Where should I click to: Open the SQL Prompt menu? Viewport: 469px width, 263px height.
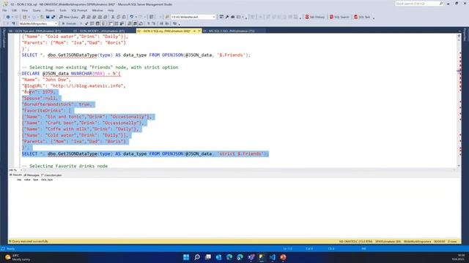[x=79, y=10]
